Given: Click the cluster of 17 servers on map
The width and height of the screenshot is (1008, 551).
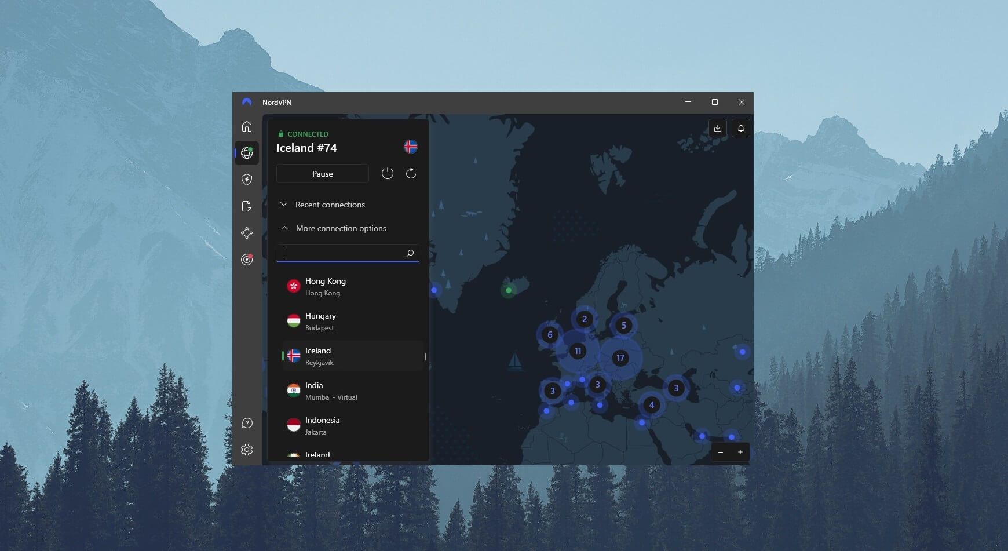Looking at the screenshot, I should [x=620, y=357].
